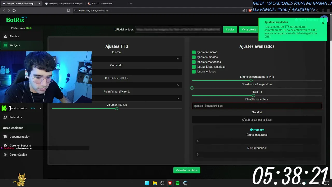Toggle Ignorar enlaces checkbox

(194, 72)
